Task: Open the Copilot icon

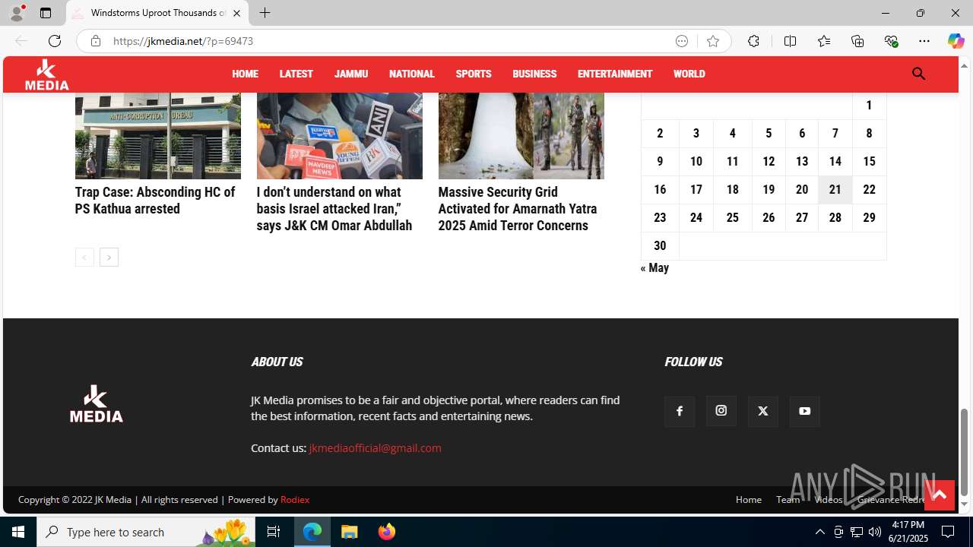Action: click(956, 41)
